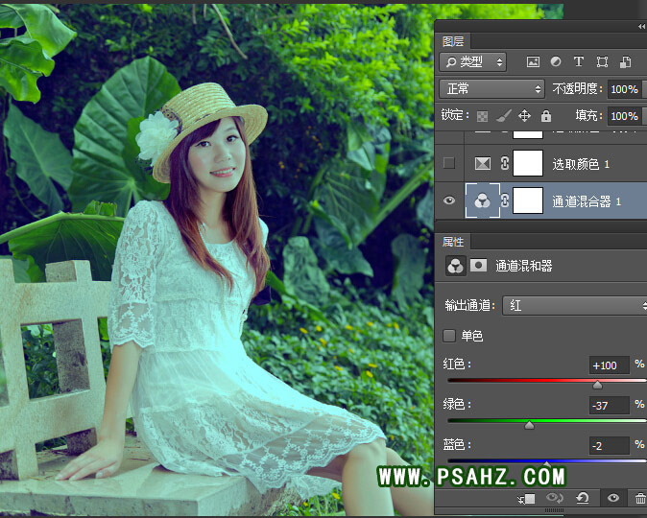Click the 绿色 green slider handle
Viewport: 647px width, 518px height.
[529, 424]
